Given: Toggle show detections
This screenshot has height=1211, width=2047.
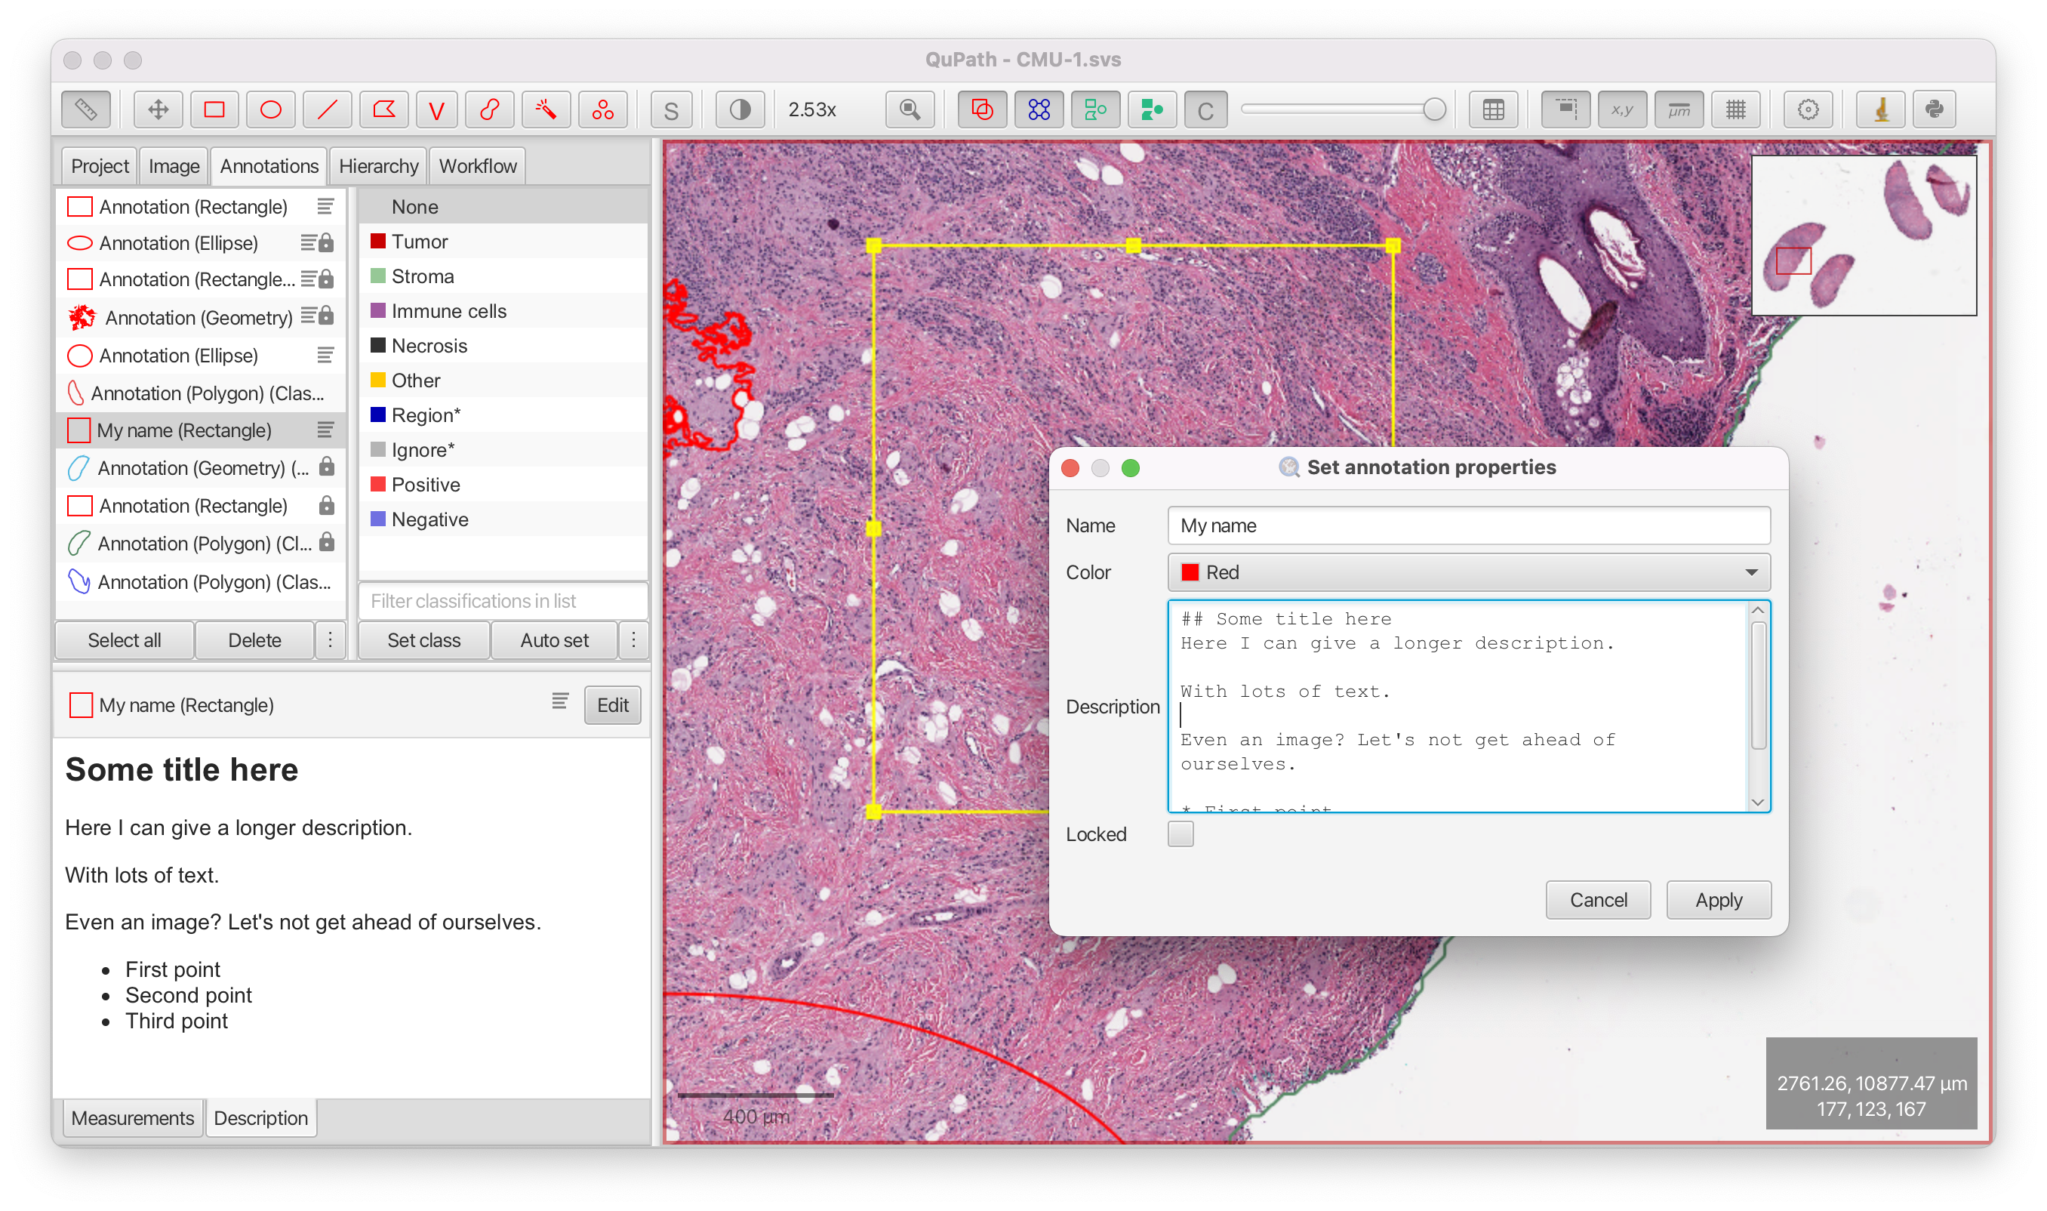Looking at the screenshot, I should [1095, 109].
